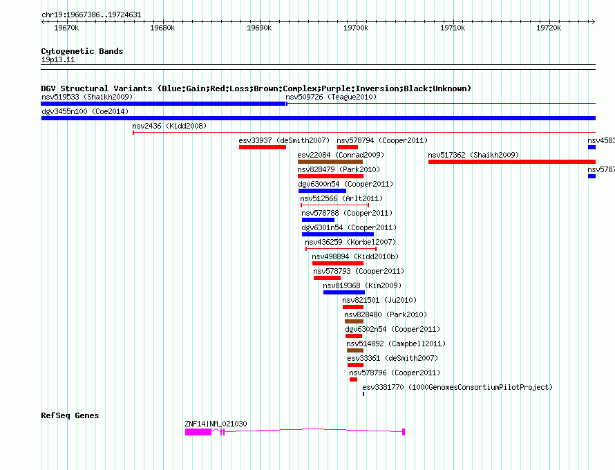
Task: Click the 19680k ruler position label
Action: [x=162, y=28]
